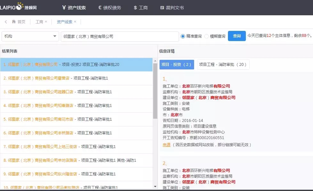Image resolution: width=313 pixels, height=191 pixels.
Task: Select the 精准查询 radio button
Action: click(x=183, y=36)
